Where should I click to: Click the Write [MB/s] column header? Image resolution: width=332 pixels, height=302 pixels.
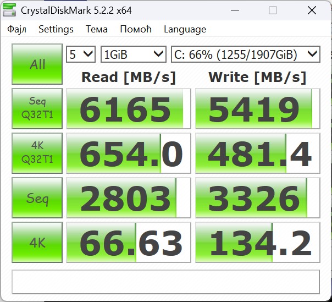pyautogui.click(x=257, y=77)
